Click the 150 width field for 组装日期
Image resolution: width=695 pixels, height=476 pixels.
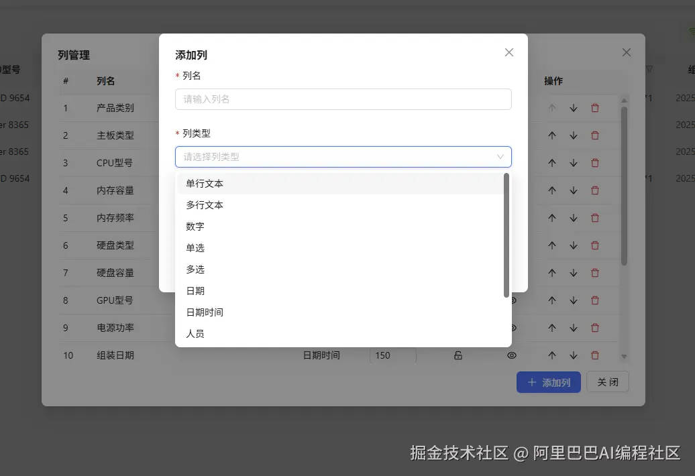pyautogui.click(x=392, y=355)
